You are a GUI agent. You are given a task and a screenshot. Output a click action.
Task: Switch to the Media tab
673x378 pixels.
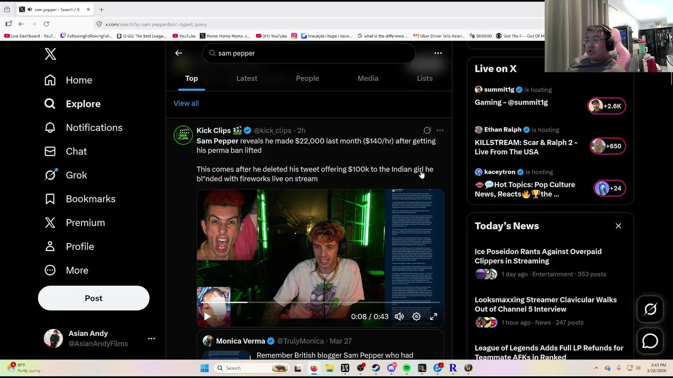368,78
